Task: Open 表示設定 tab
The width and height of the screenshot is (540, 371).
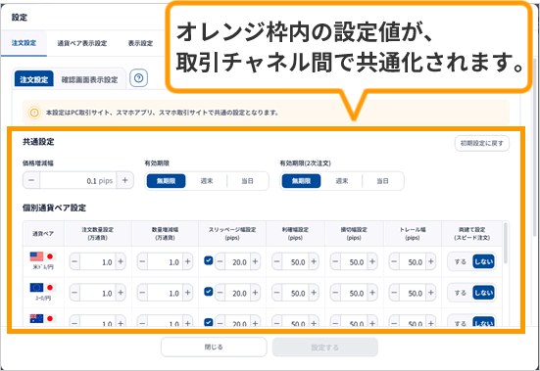Action: tap(140, 43)
